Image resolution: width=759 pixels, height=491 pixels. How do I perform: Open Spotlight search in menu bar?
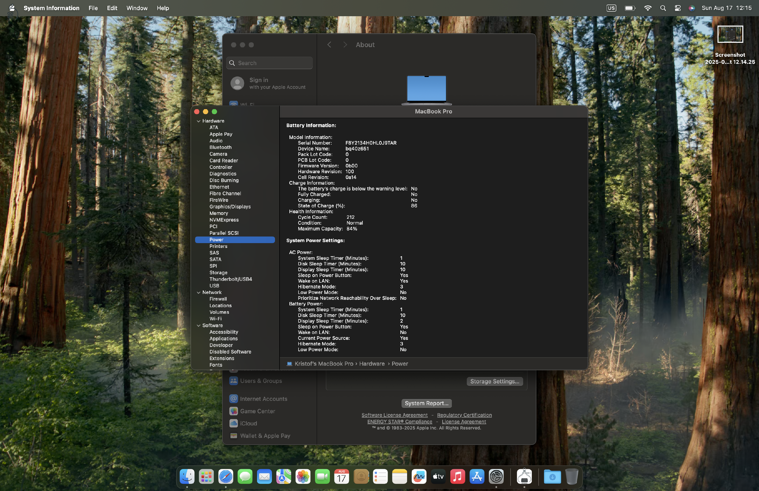[x=663, y=8]
